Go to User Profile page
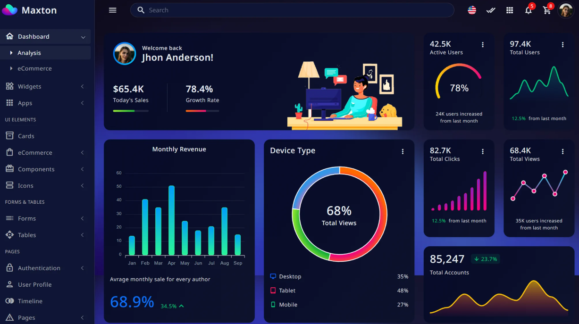The width and height of the screenshot is (579, 324). coord(34,284)
